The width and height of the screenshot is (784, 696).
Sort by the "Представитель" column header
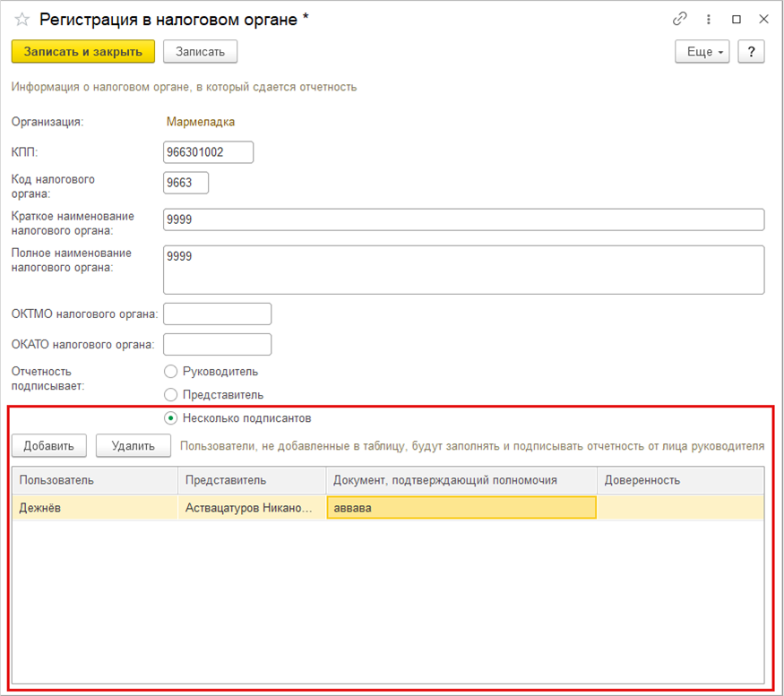pos(252,480)
